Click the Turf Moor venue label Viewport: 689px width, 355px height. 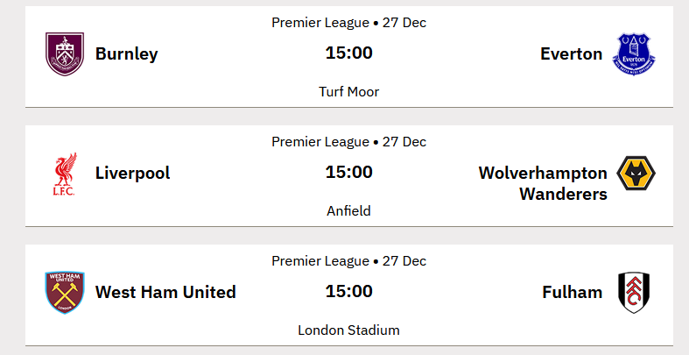[x=348, y=91]
